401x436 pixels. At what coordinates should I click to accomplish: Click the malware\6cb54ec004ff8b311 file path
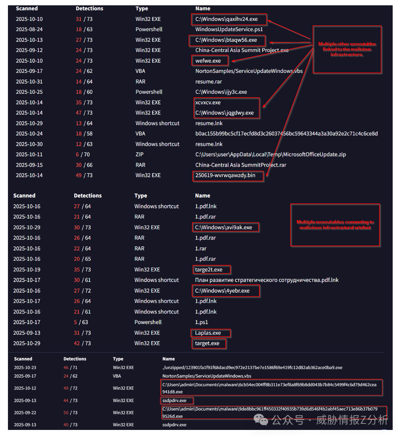pyautogui.click(x=270, y=388)
